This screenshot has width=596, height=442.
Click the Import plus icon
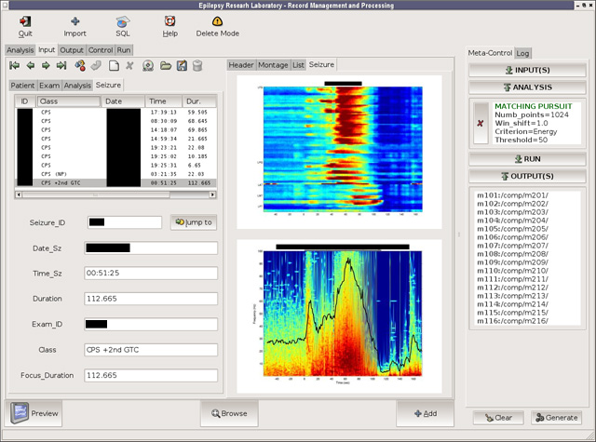click(74, 21)
